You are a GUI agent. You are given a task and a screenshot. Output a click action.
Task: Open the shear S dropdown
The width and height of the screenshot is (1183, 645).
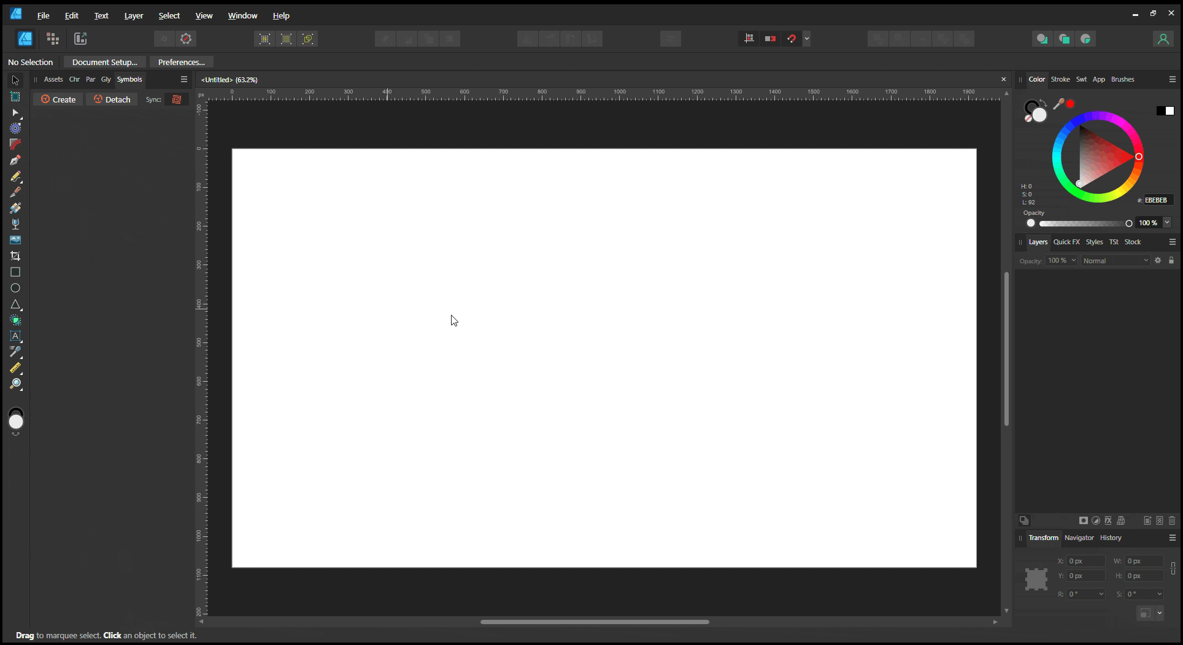click(1159, 594)
